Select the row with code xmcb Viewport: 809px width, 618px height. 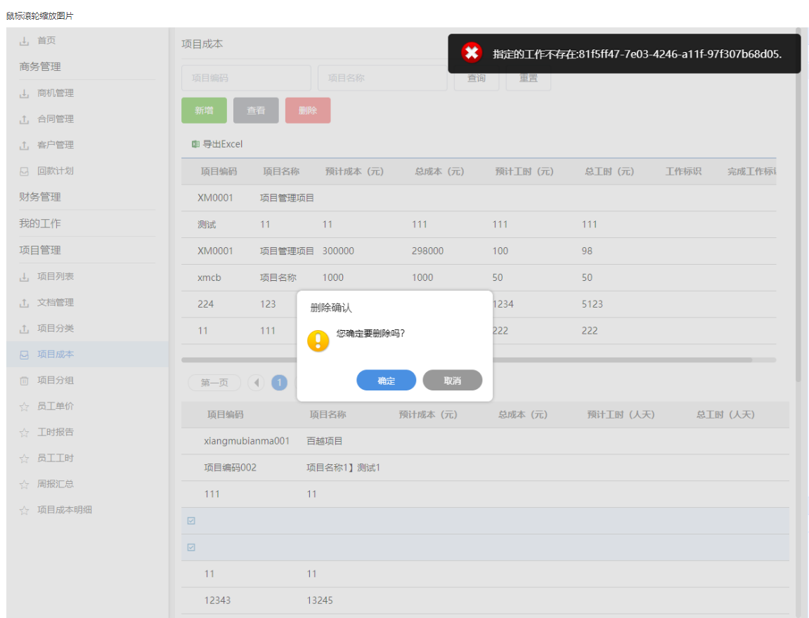click(479, 277)
